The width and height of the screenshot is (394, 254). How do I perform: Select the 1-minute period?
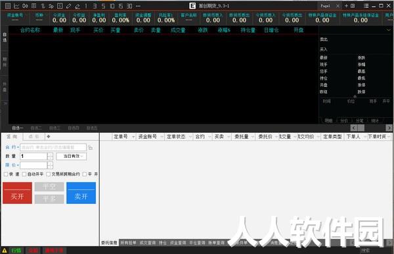[86, 6]
